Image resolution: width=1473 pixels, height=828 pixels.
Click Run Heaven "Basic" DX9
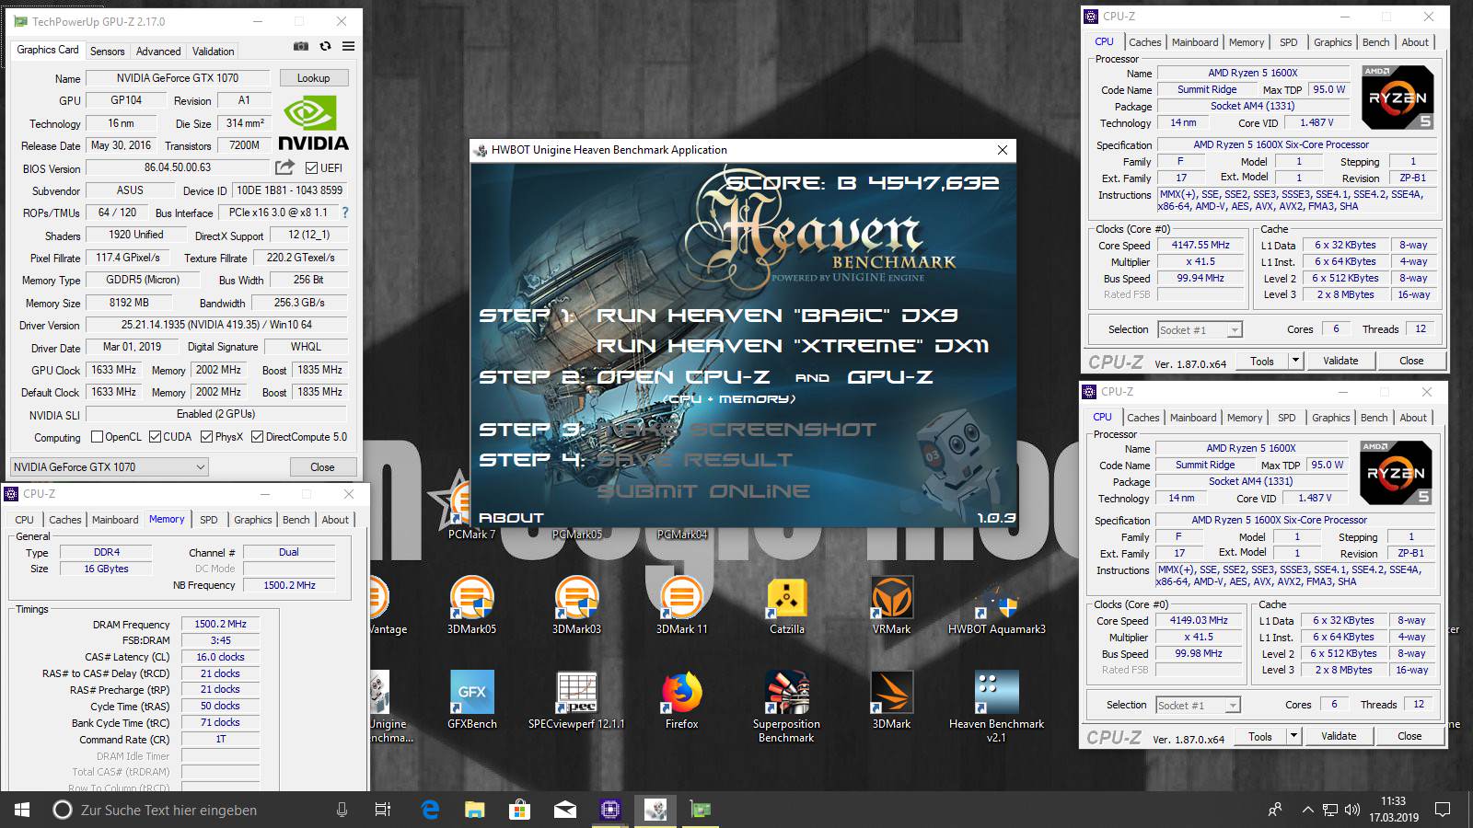point(777,315)
